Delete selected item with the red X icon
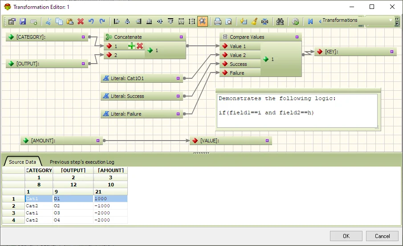Viewport: 403px width, 246px height. [81, 21]
